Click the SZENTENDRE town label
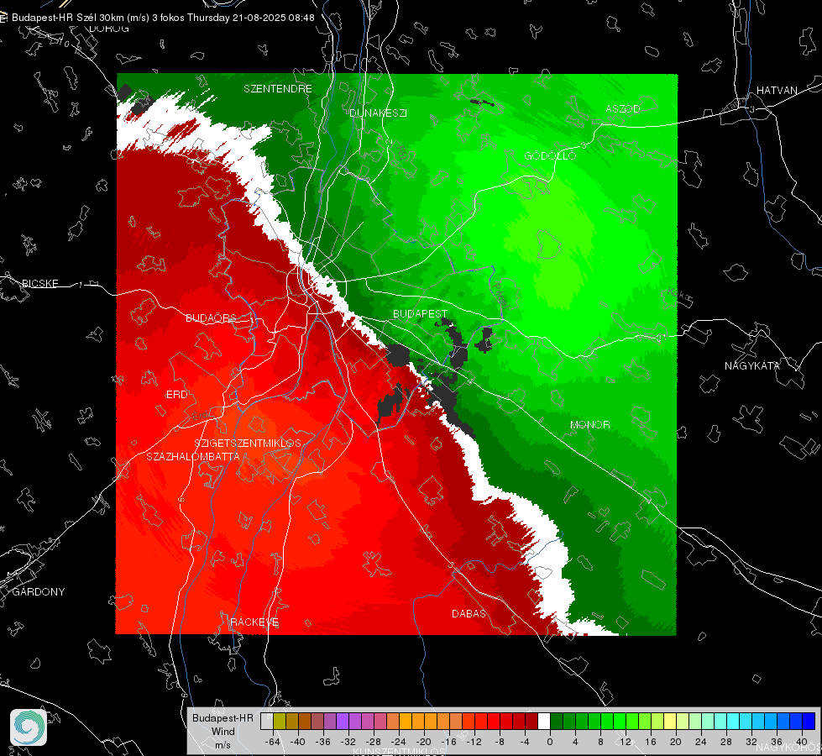Screen dimensions: 822x756 278,89
